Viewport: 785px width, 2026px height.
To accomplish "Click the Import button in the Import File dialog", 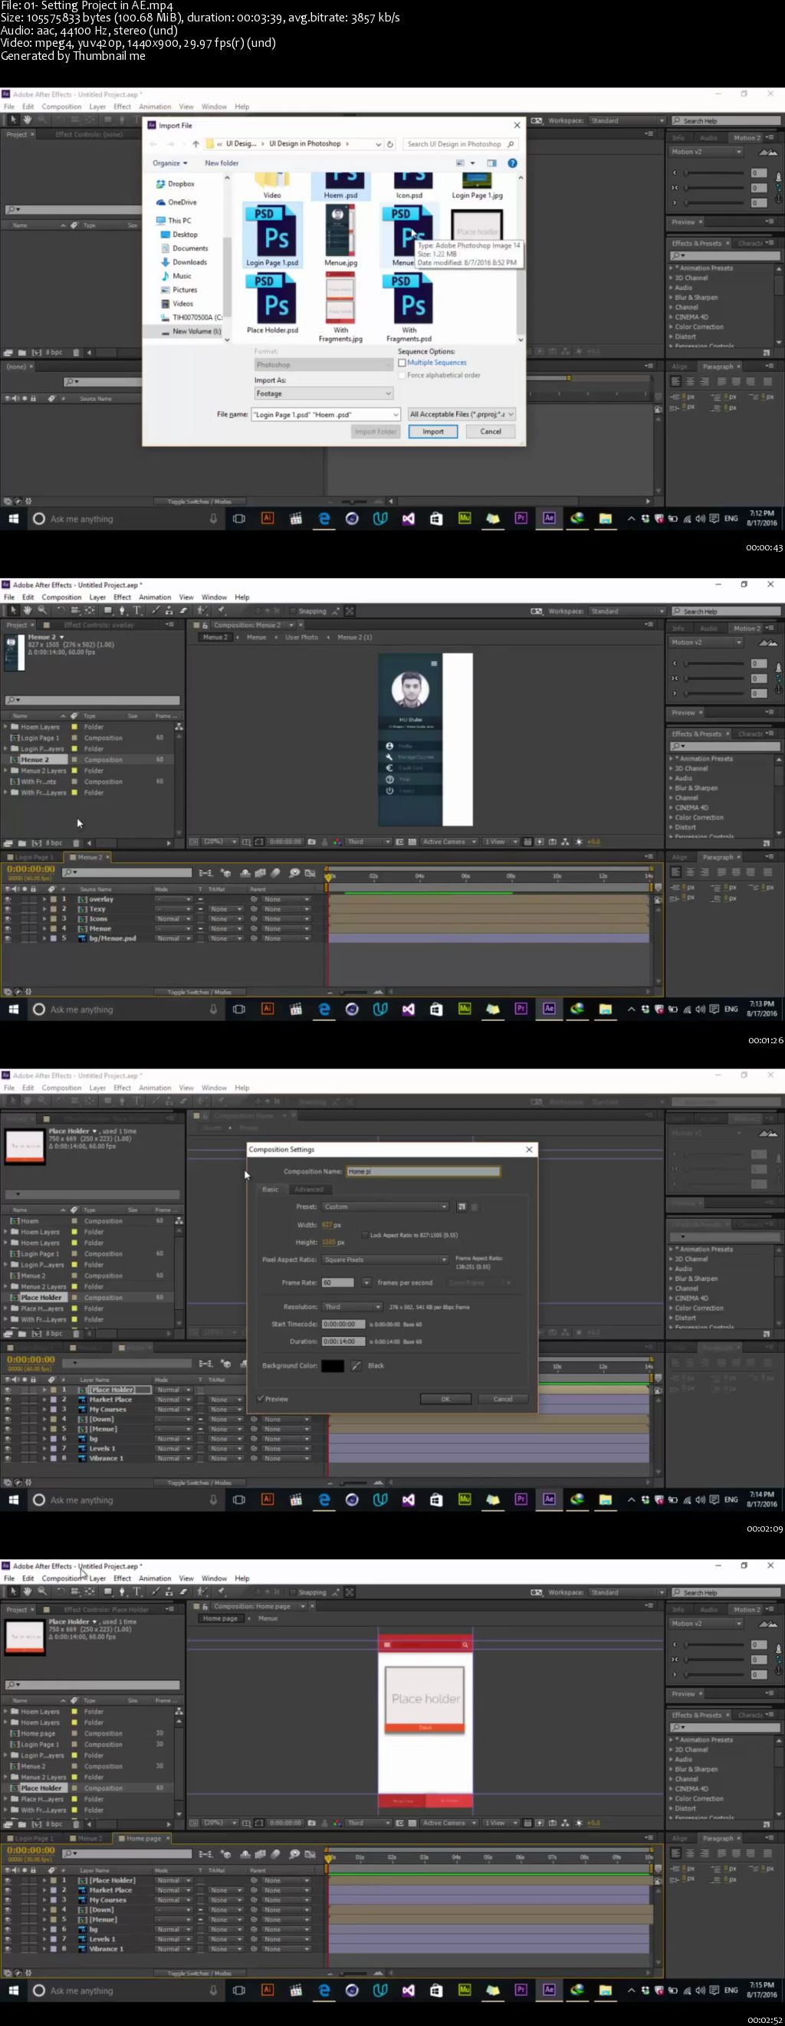I will tap(432, 431).
